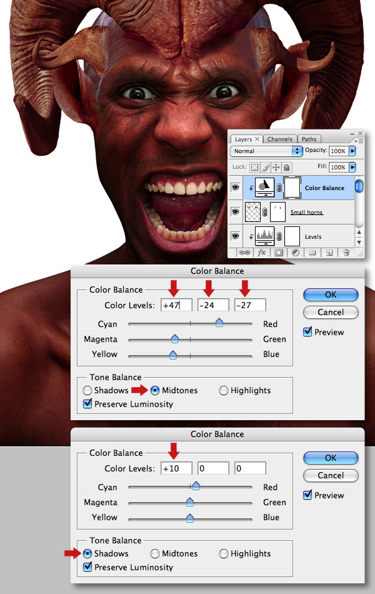Click the Fill 100% field
This screenshot has height=594, width=375.
339,167
